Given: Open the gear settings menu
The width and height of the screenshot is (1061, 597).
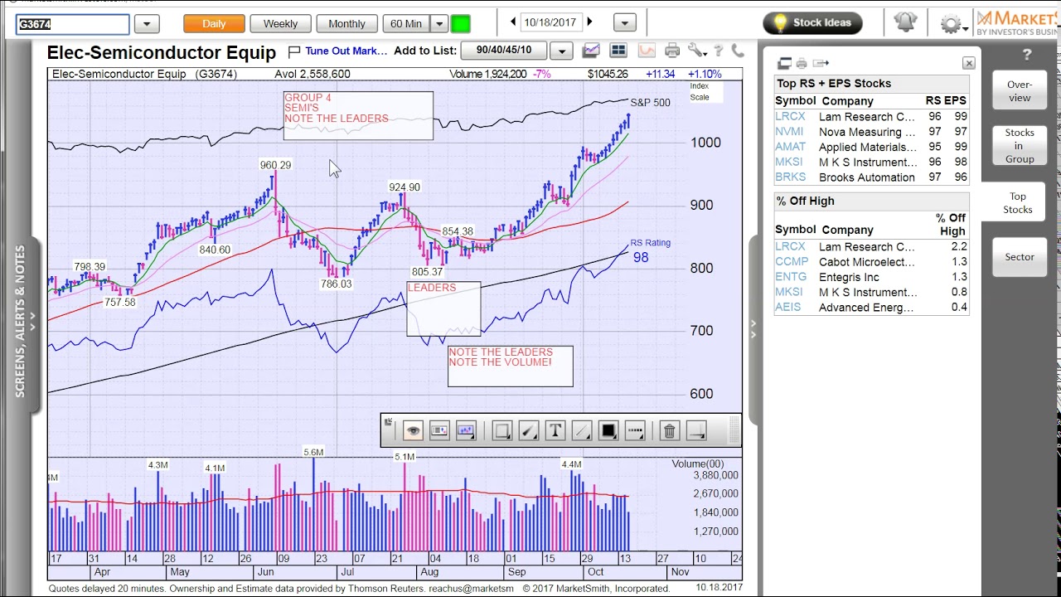Looking at the screenshot, I should (x=952, y=23).
